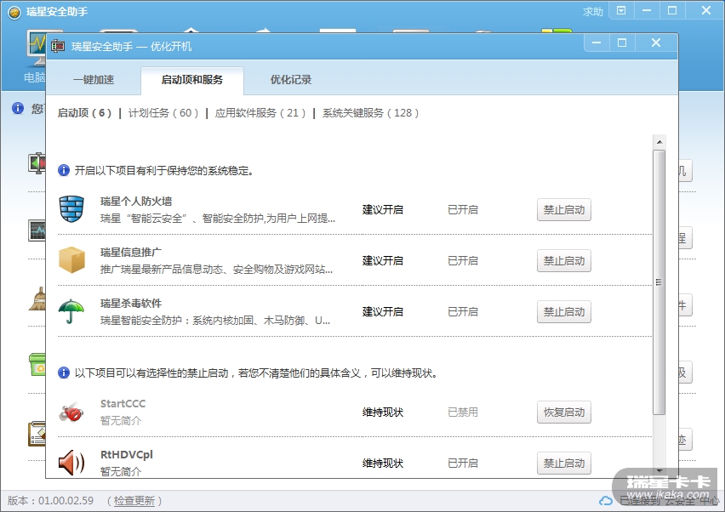This screenshot has height=512, width=725.
Task: Close the 优化开机 dialog
Action: [655, 43]
